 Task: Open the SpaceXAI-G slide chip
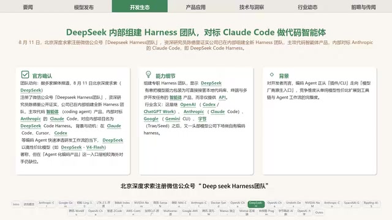tap(352, 204)
